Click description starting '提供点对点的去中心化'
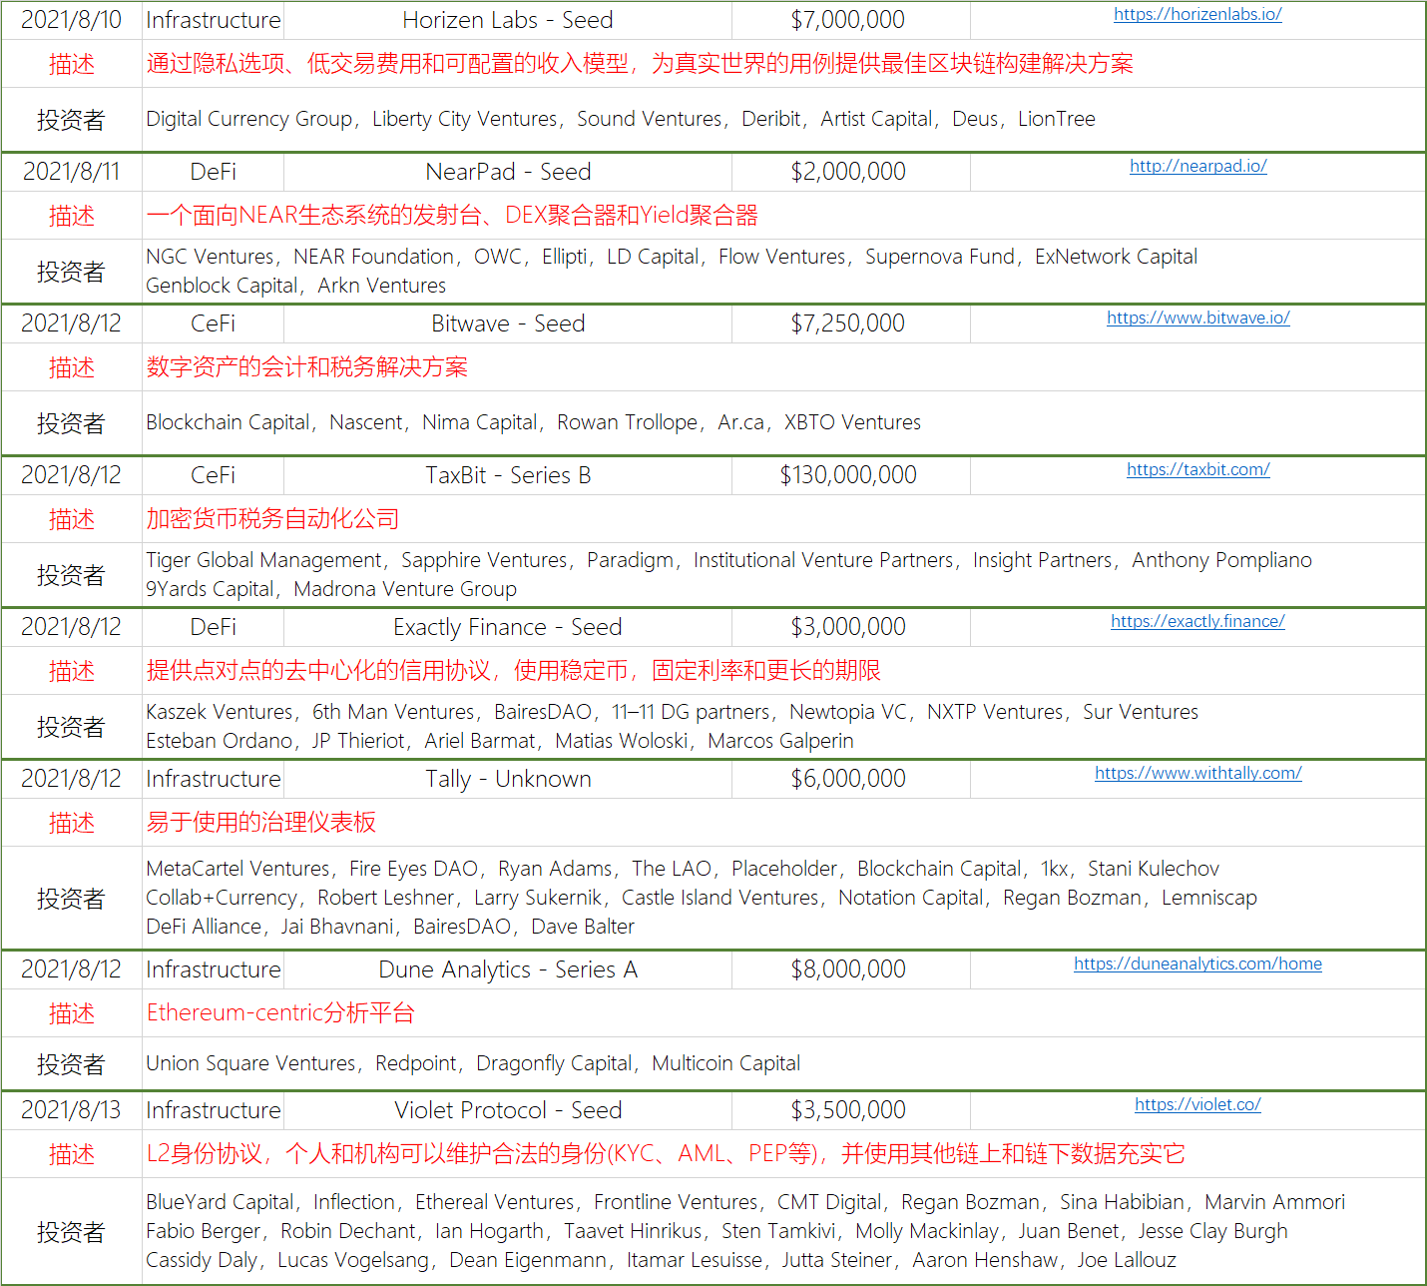This screenshot has width=1427, height=1286. [514, 671]
